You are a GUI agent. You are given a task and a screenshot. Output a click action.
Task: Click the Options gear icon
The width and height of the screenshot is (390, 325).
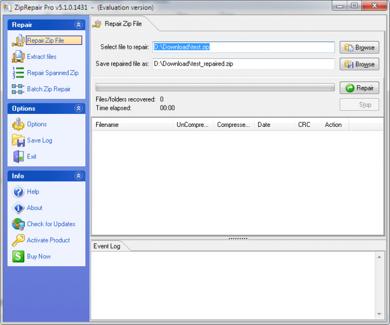click(x=18, y=124)
